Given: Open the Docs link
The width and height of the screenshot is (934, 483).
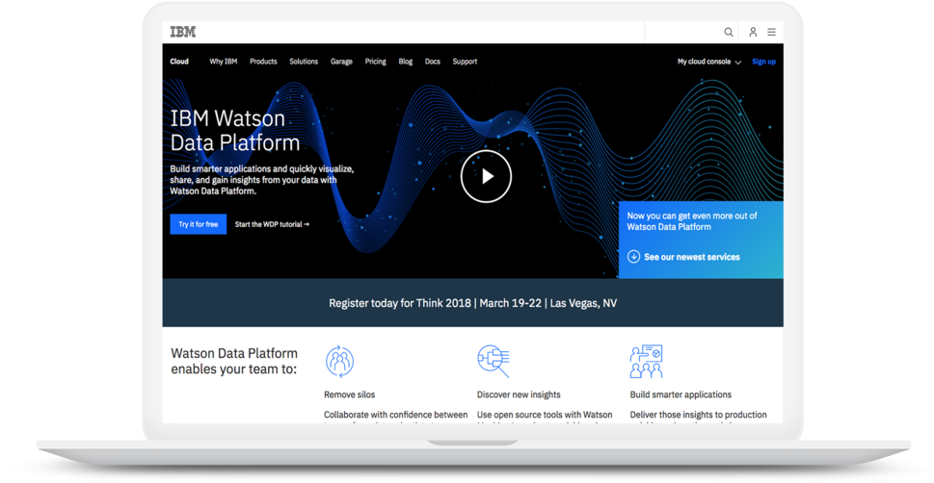Looking at the screenshot, I should point(433,62).
